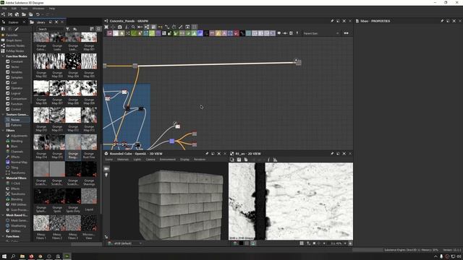Open the Windows menu
463x260 pixels.
point(38,9)
